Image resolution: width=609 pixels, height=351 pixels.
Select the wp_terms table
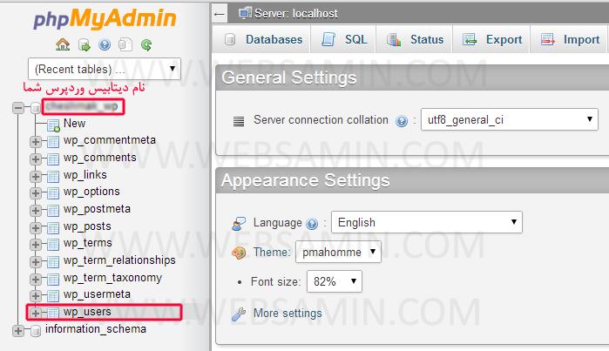(x=88, y=243)
